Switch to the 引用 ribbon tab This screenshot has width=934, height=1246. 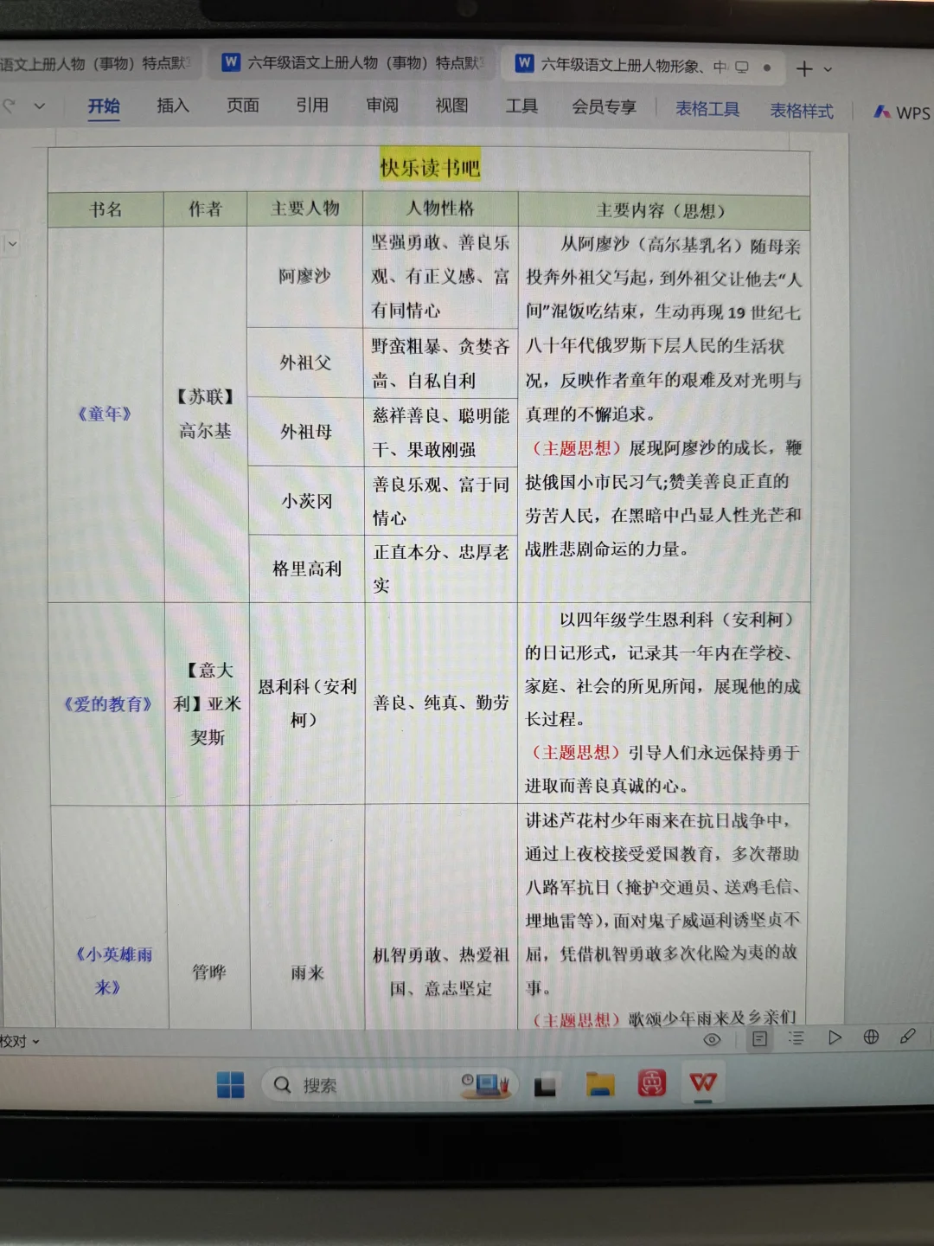[312, 106]
